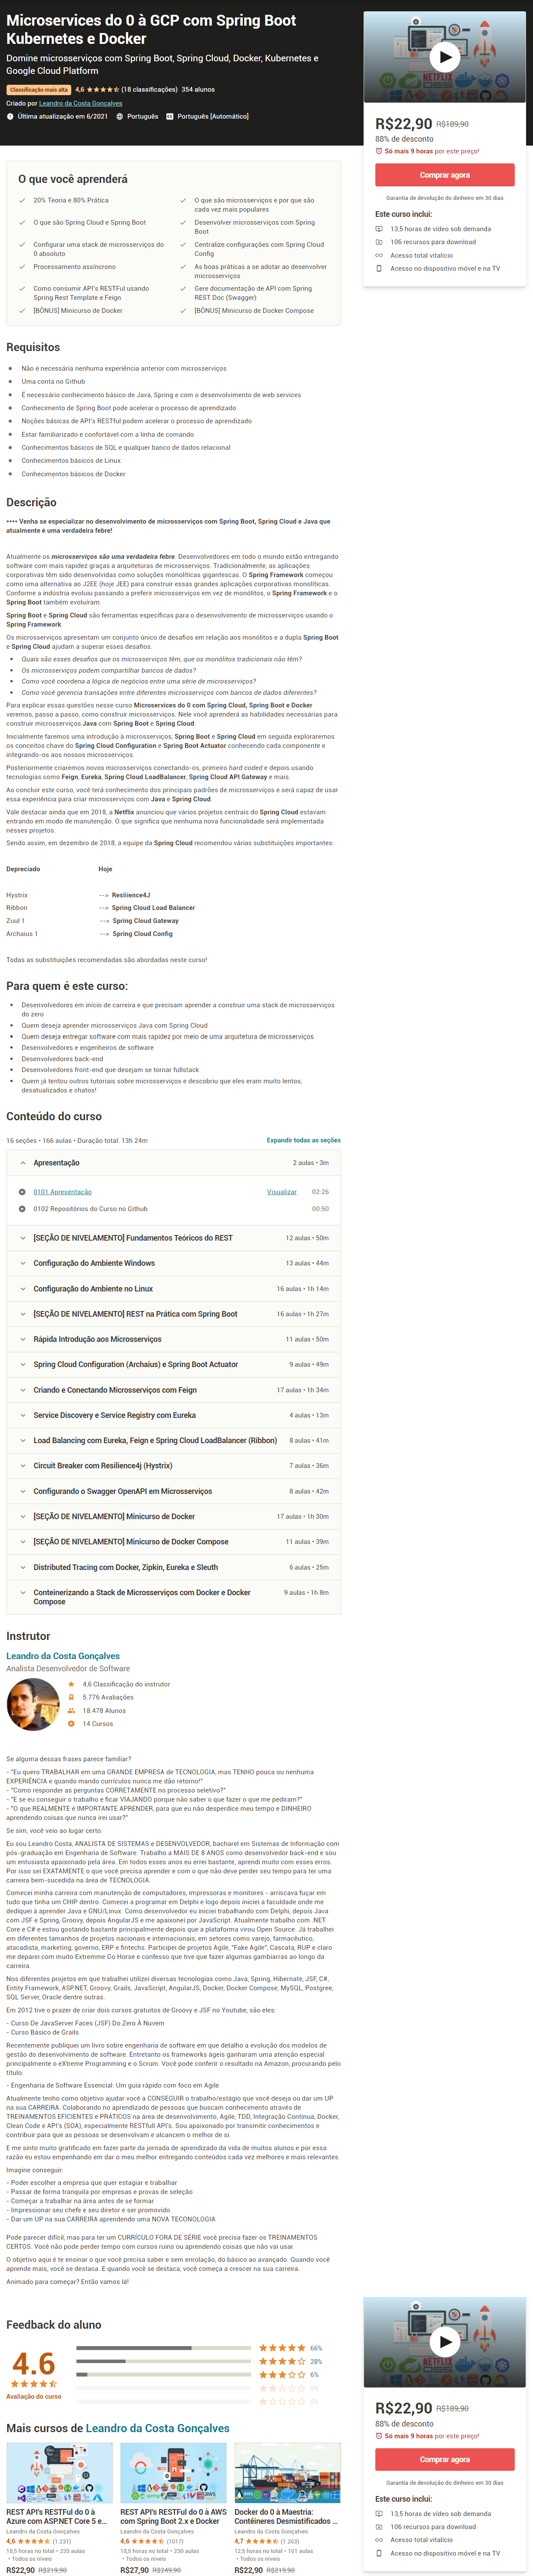Click the 4-star rating bar at 28%
The image size is (533, 2576).
pyautogui.click(x=164, y=2361)
